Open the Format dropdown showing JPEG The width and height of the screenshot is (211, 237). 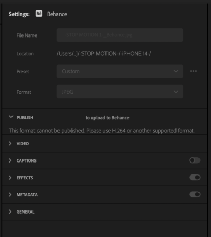click(x=120, y=92)
